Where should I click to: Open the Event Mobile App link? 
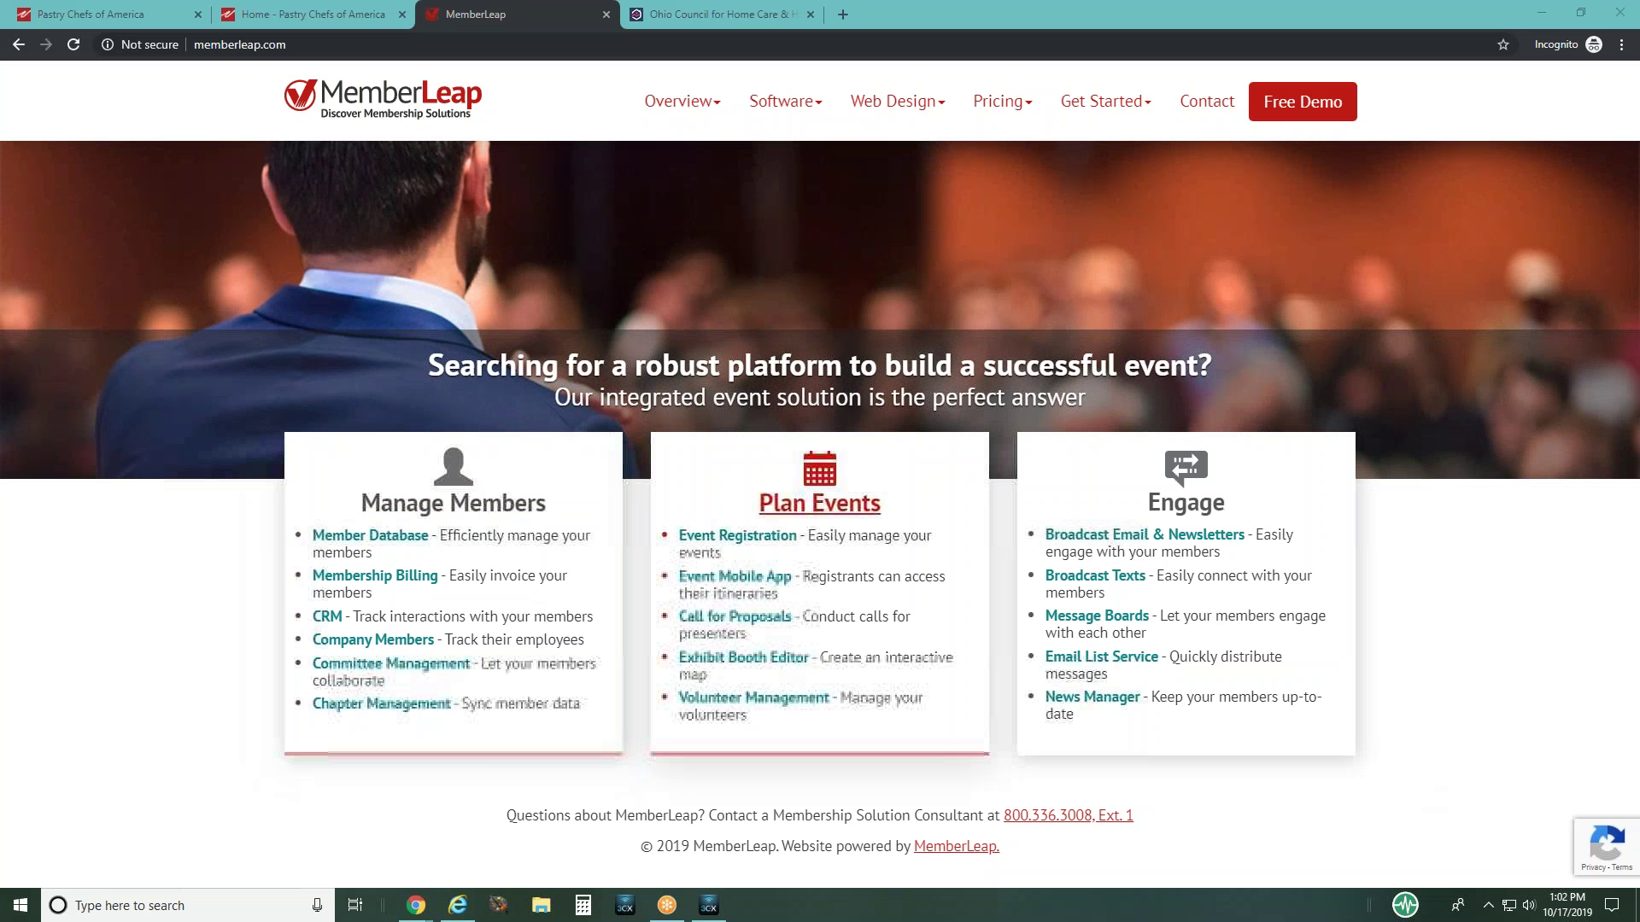735,576
